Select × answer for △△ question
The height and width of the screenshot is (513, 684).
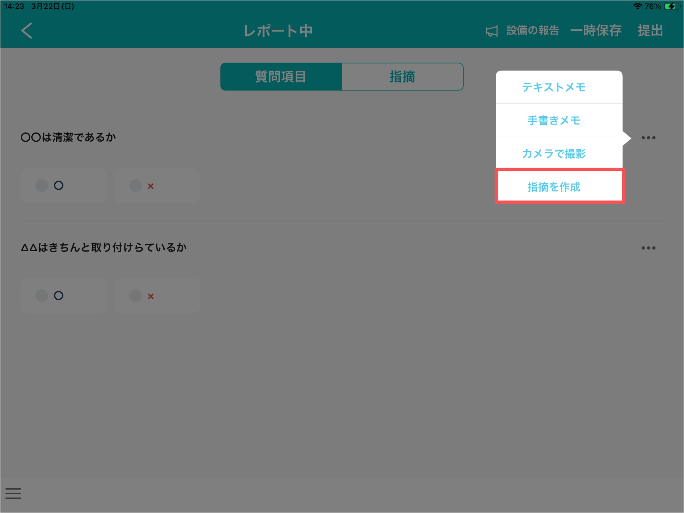[x=157, y=296]
